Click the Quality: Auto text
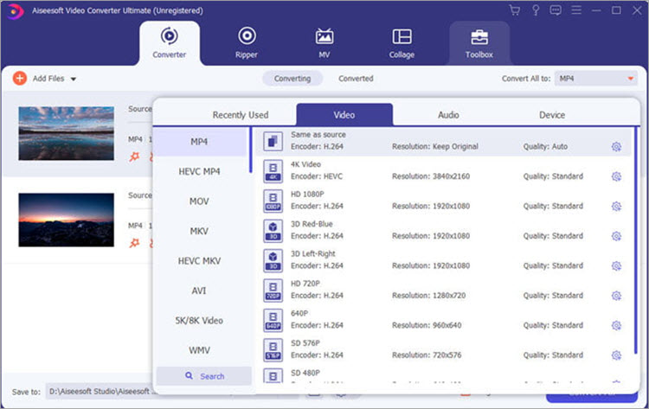Viewport: 649px width, 409px height. pyautogui.click(x=545, y=146)
